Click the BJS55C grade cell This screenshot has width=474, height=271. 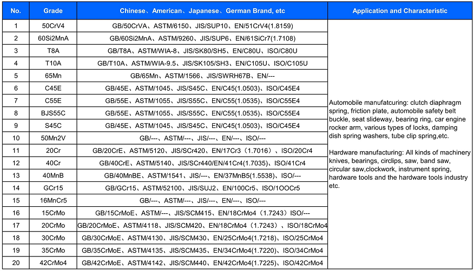[x=53, y=113]
